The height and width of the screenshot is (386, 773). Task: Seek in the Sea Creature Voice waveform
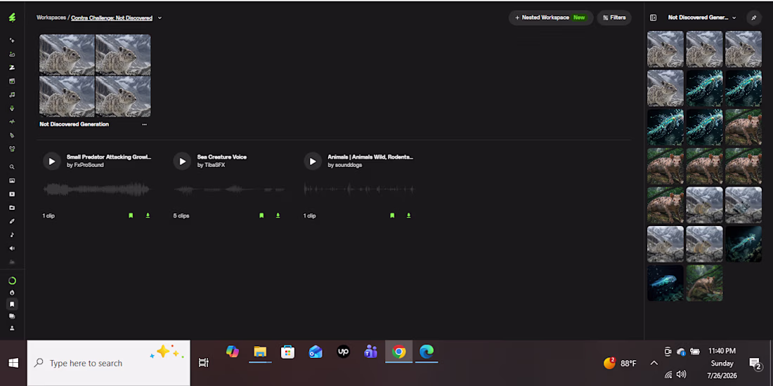tap(229, 189)
